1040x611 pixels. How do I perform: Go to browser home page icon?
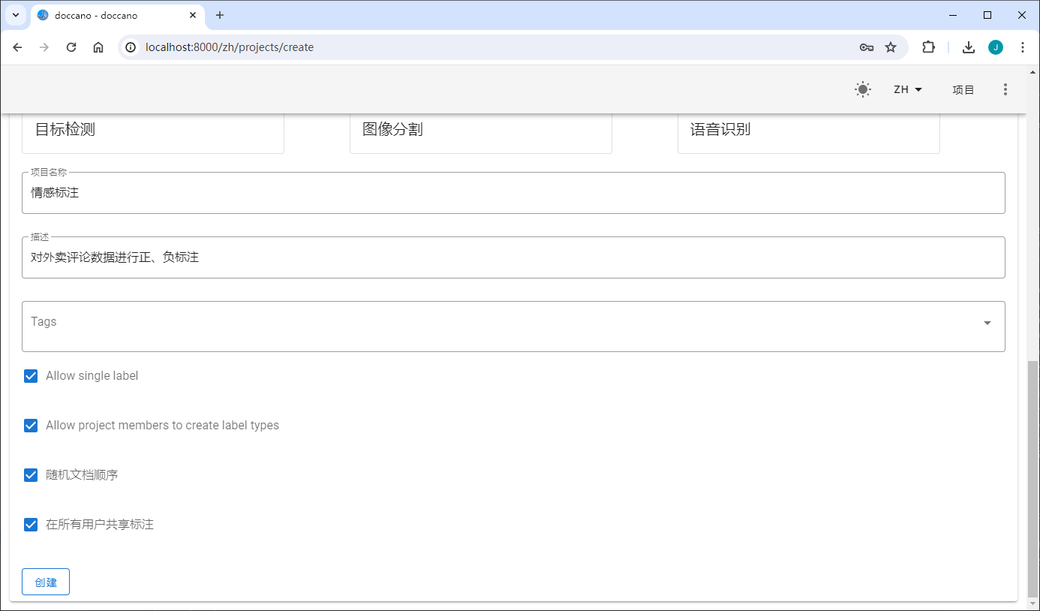[x=98, y=47]
